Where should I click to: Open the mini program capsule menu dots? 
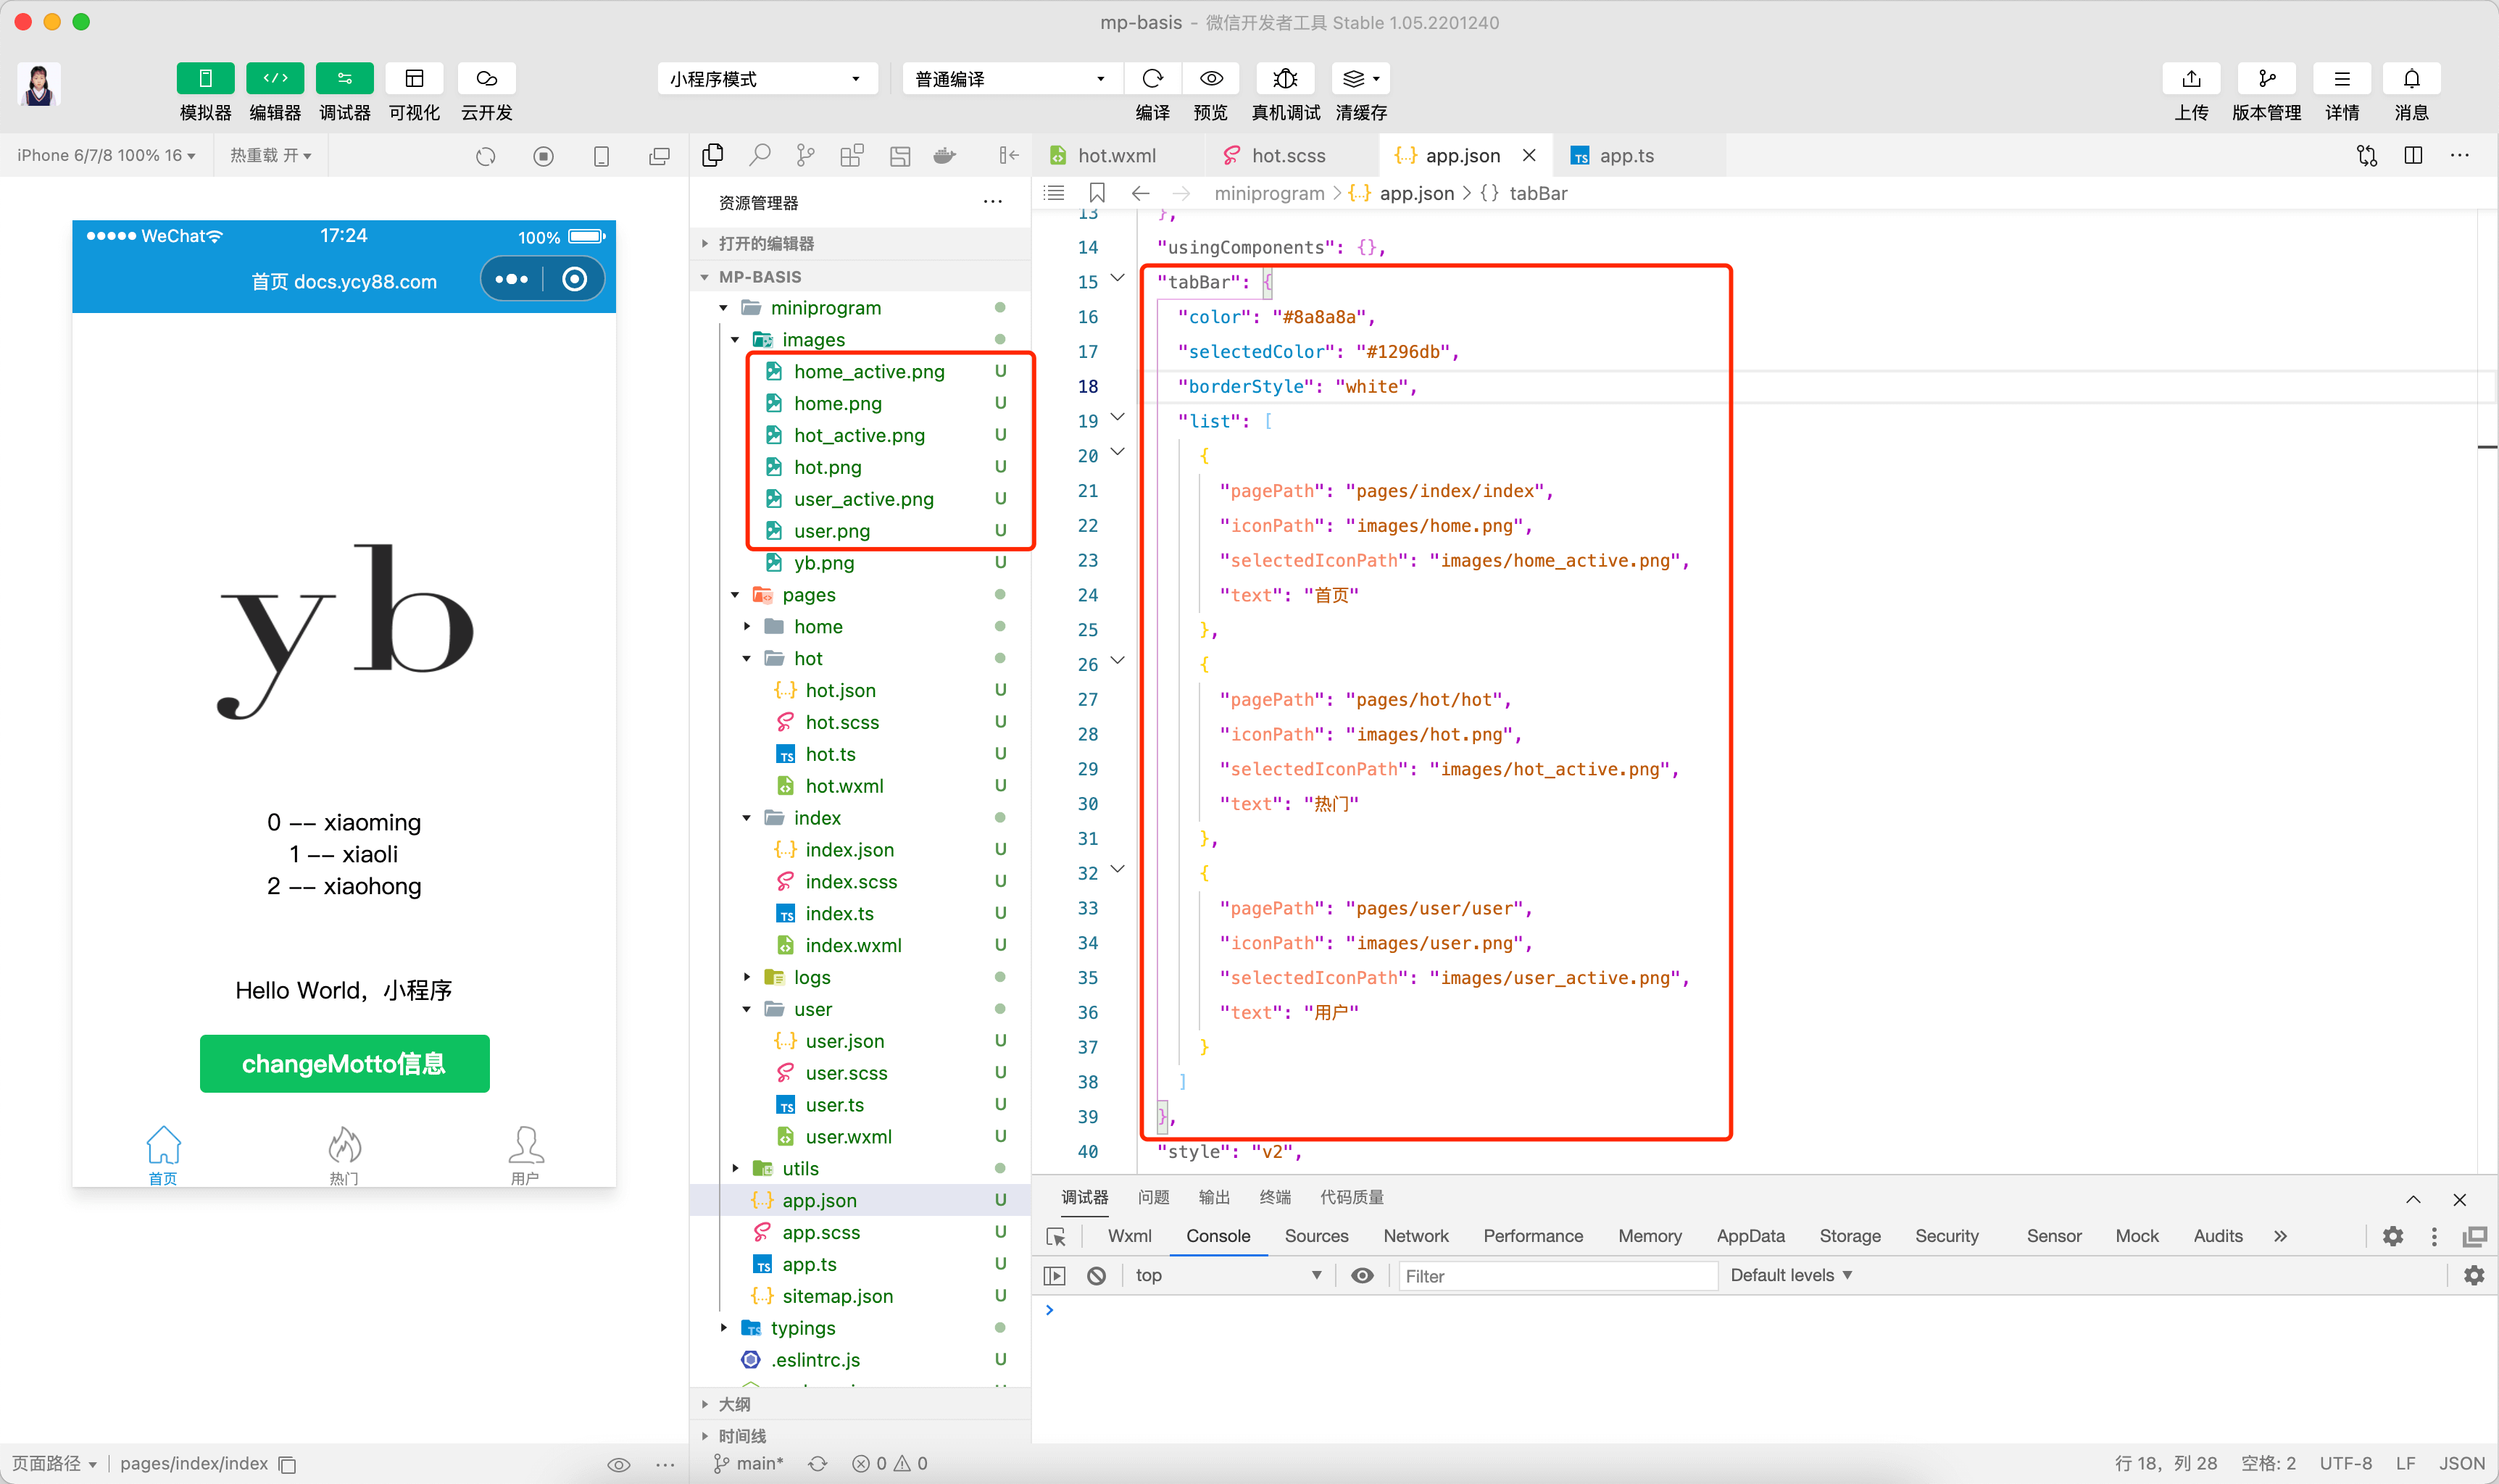511,279
